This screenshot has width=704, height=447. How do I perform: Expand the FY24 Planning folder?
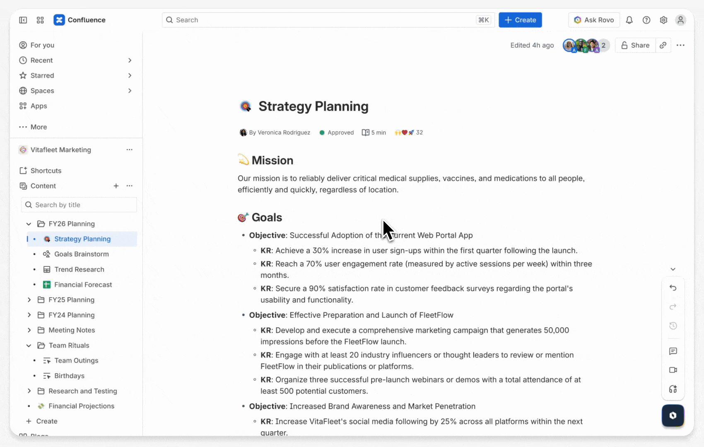(x=29, y=315)
